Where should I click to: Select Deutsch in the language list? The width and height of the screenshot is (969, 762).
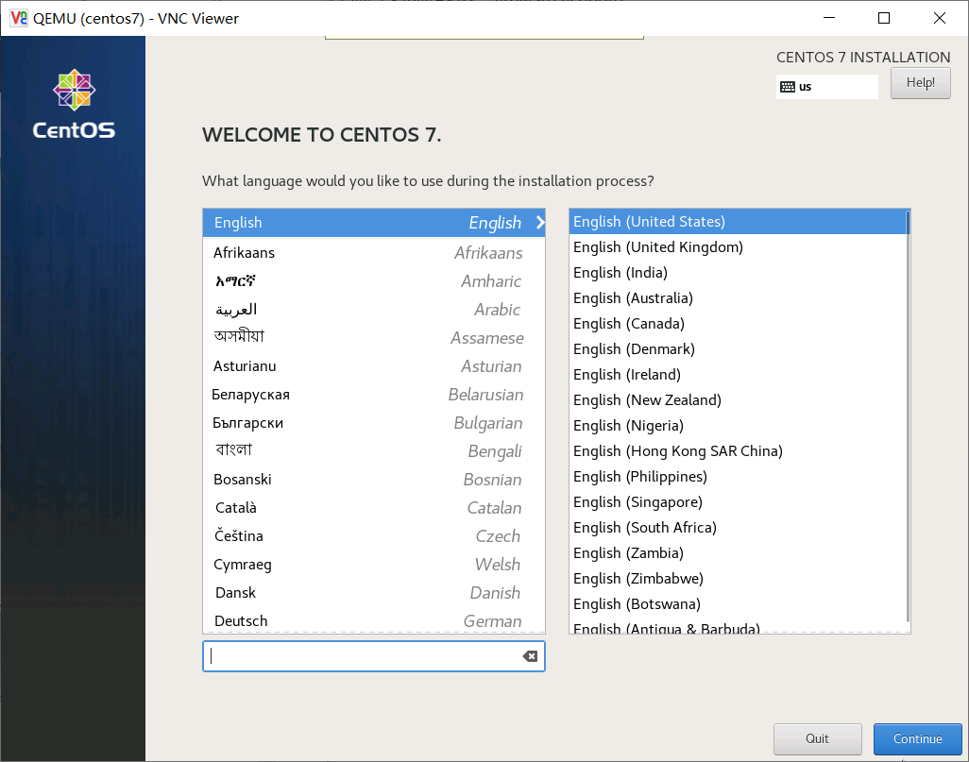coord(374,620)
